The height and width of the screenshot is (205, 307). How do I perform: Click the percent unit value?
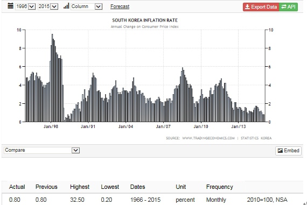pos(185,200)
